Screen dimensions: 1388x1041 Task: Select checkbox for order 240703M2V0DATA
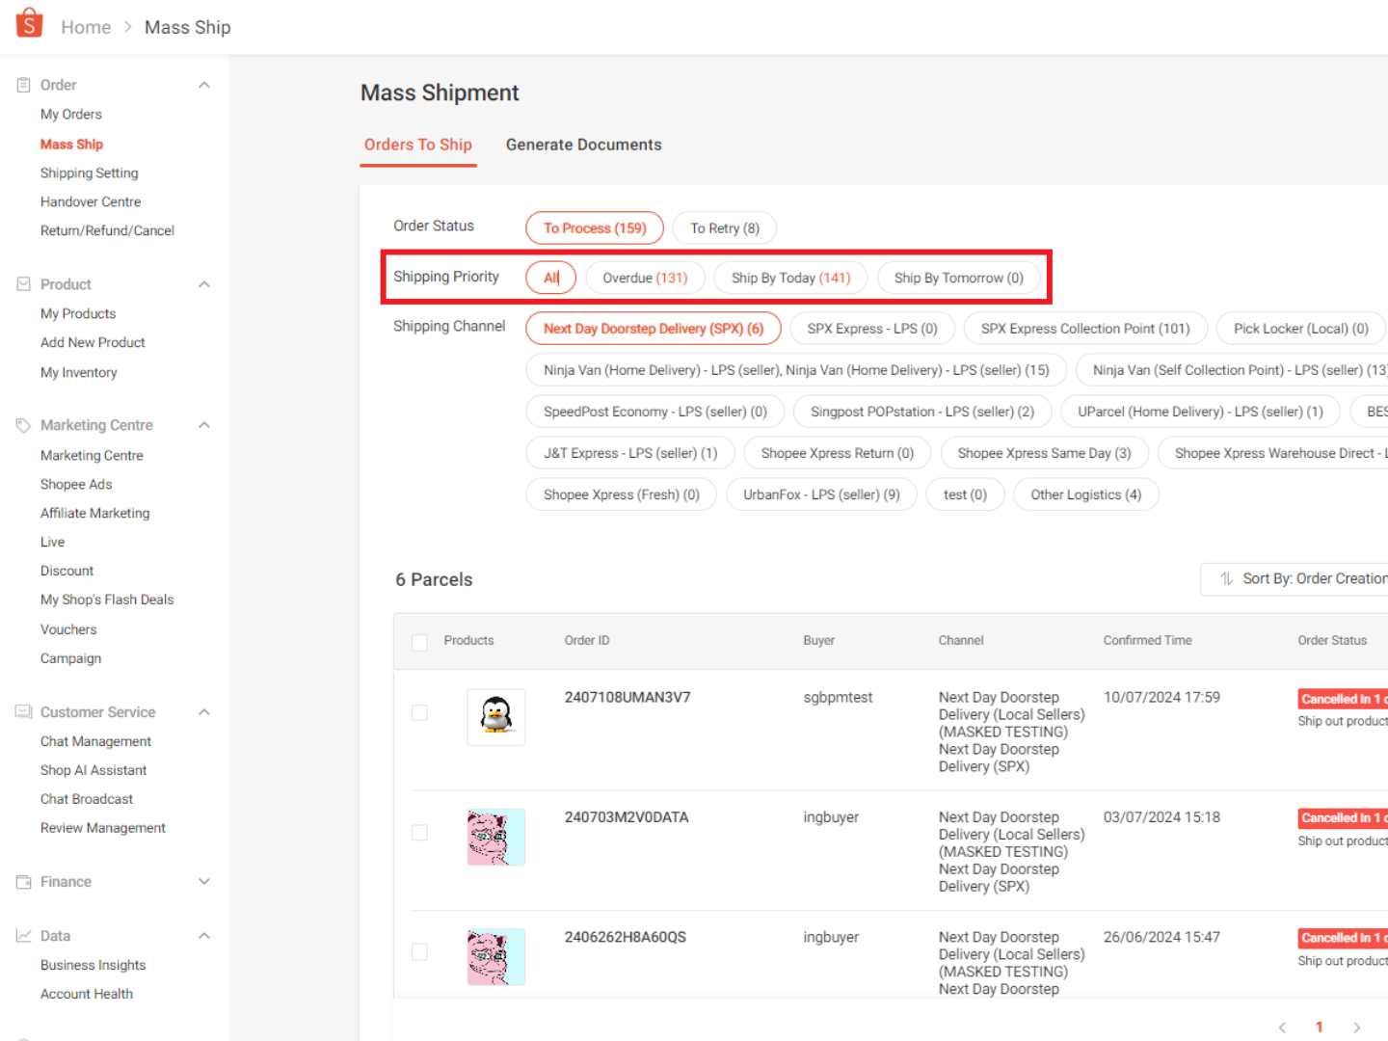[x=419, y=832]
